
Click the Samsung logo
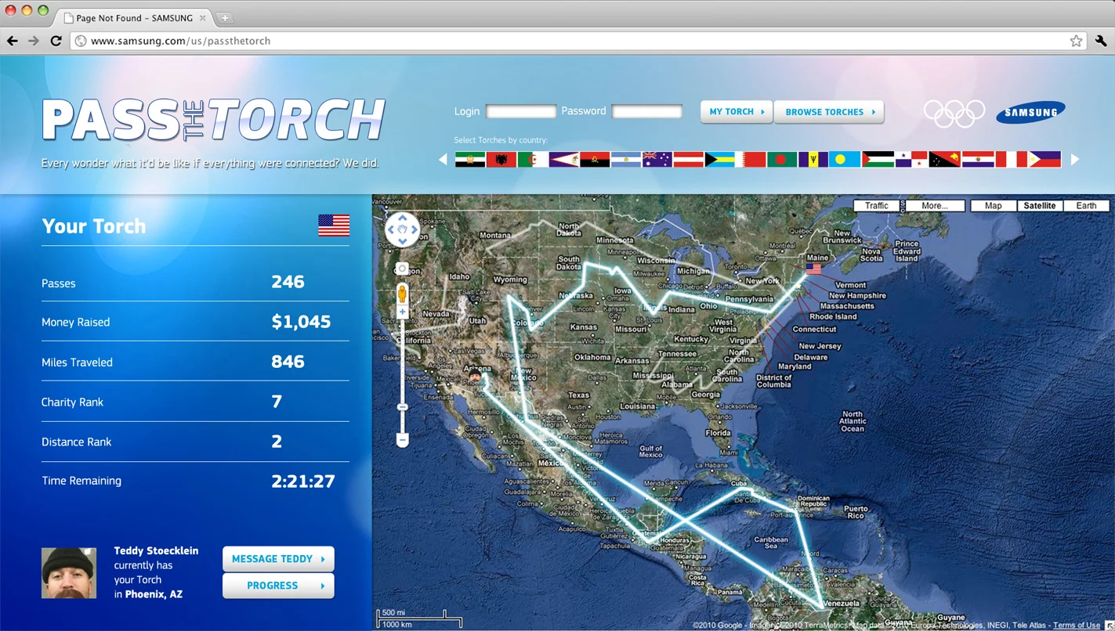pyautogui.click(x=1030, y=113)
